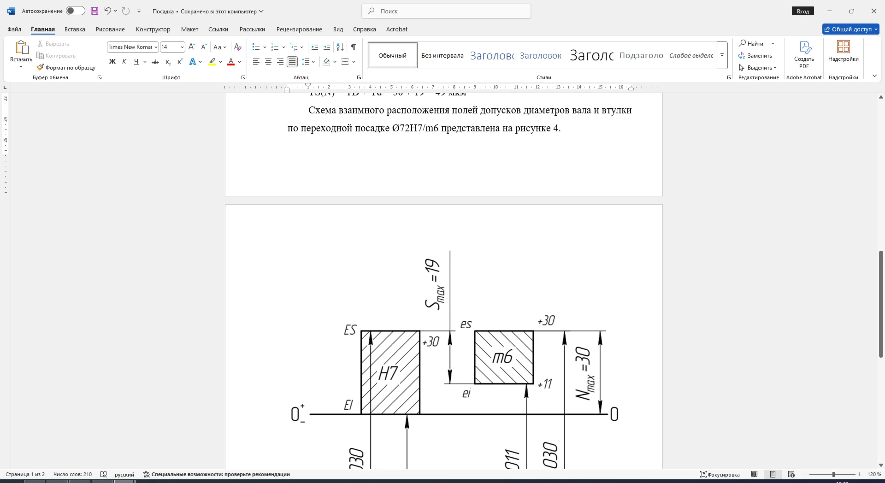Toggle italic formatting (К)
The image size is (885, 483).
[124, 61]
